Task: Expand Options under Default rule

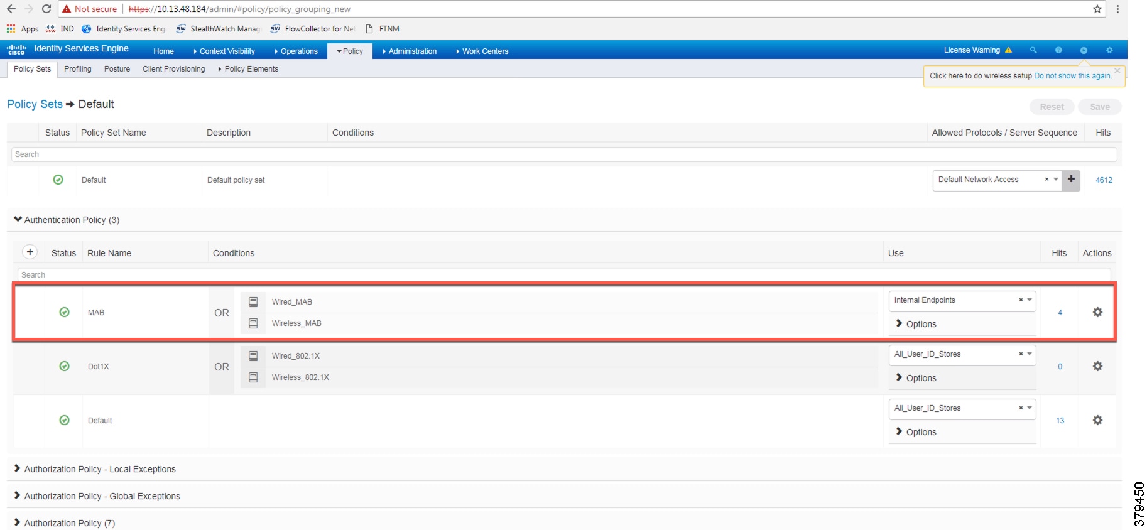Action: point(916,432)
